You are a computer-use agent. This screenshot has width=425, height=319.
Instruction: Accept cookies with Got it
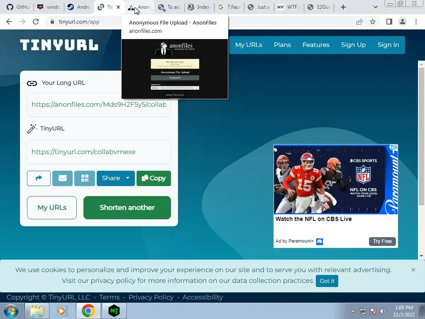tap(327, 281)
